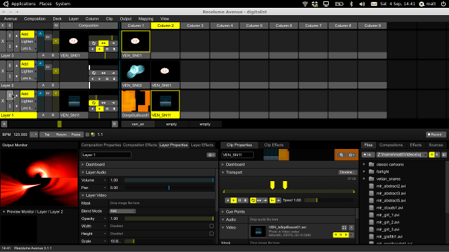Image resolution: width=449 pixels, height=252 pixels.
Task: Expand the Dashboard section in Layer Properties
Action: click(82, 165)
